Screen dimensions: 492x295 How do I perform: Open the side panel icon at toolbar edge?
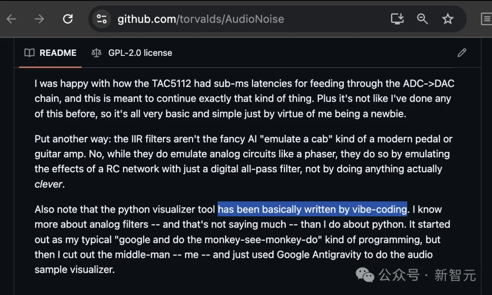(x=487, y=19)
